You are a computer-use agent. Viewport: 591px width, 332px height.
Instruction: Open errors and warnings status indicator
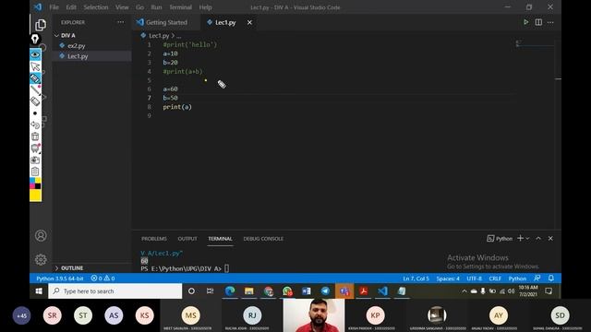pos(103,279)
